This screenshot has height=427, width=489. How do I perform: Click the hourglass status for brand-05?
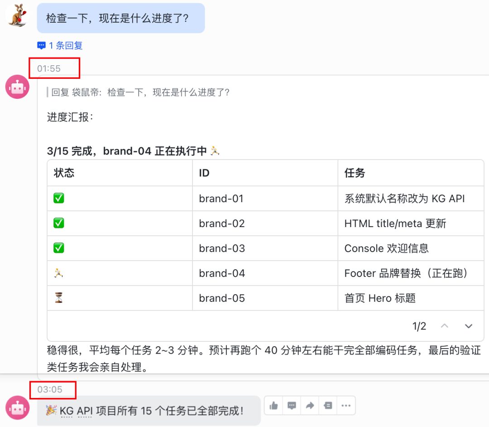pos(58,298)
